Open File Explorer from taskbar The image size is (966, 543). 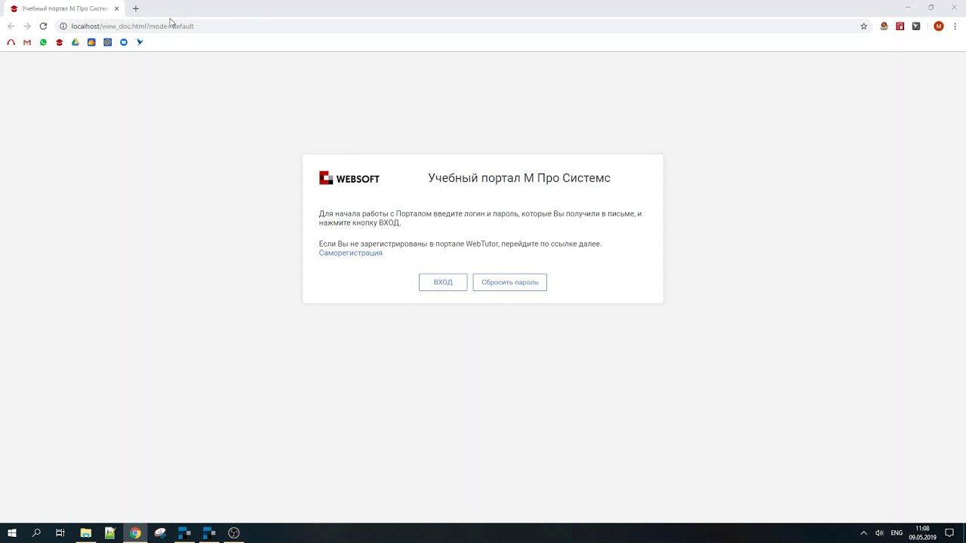pyautogui.click(x=86, y=532)
